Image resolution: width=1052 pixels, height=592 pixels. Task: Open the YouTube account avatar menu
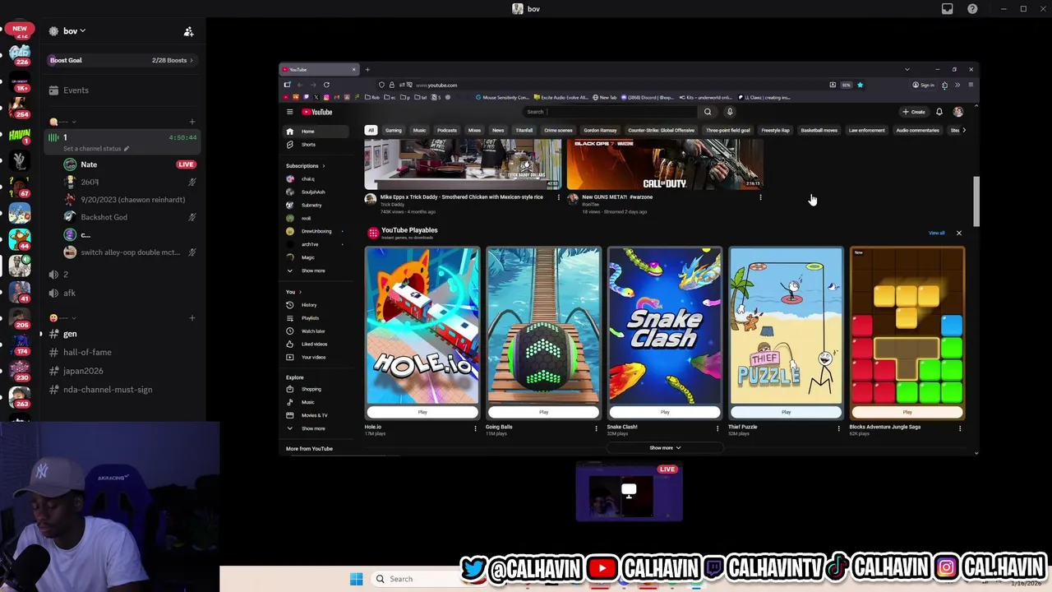(958, 112)
